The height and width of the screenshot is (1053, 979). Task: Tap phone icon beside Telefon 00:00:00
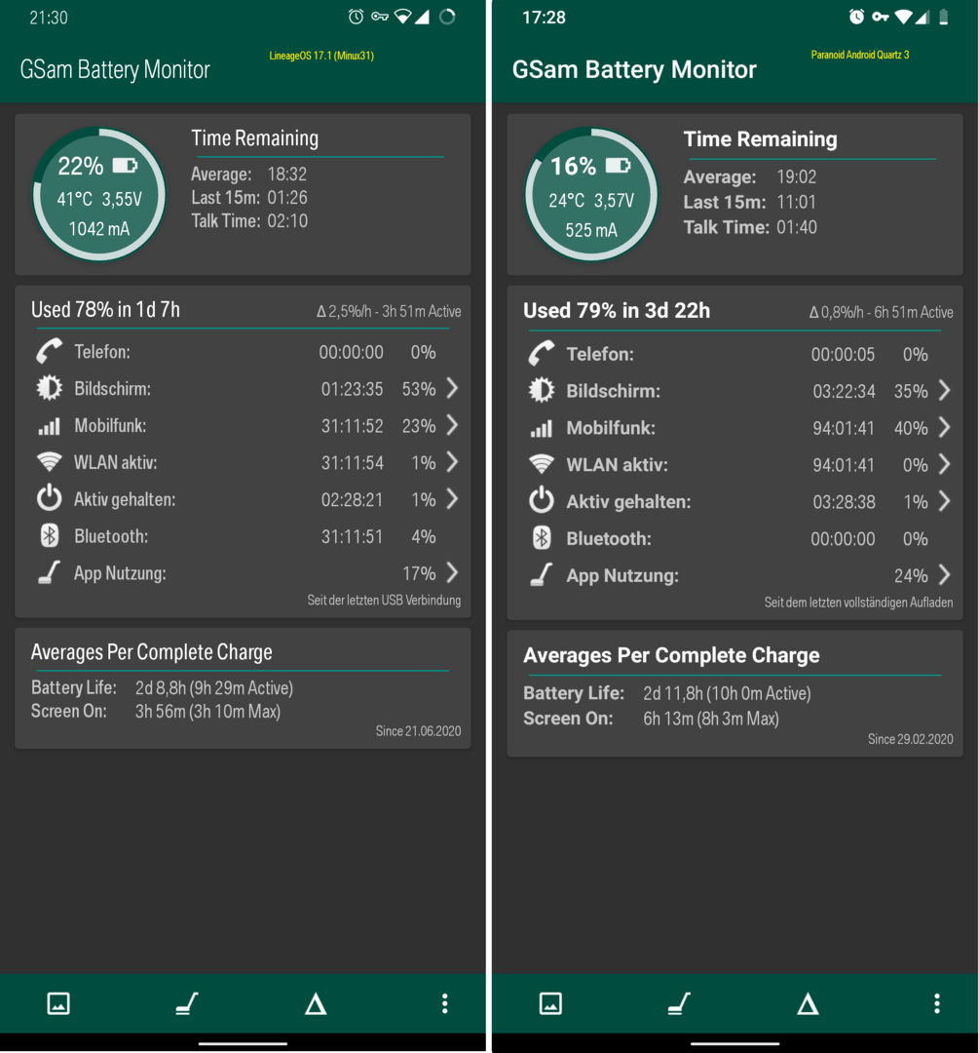(49, 351)
